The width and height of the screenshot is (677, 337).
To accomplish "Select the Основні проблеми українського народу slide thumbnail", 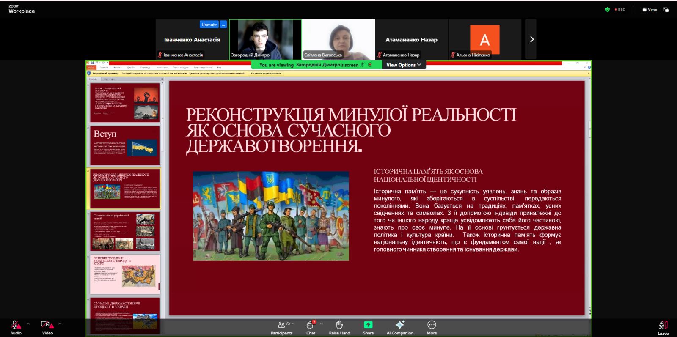I will point(125,274).
